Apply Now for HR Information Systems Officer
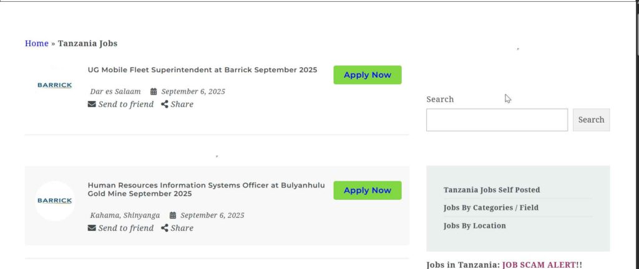639x269 pixels. 367,190
